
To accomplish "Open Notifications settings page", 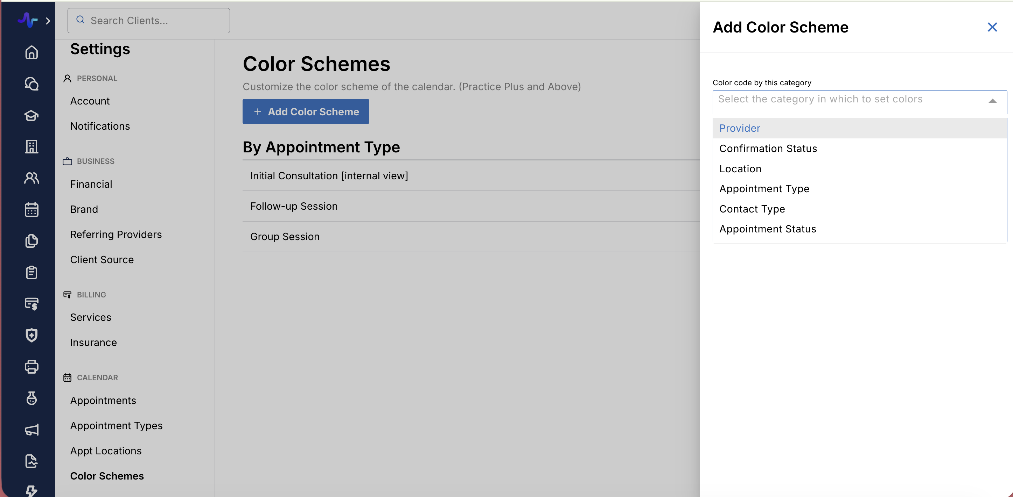I will (x=100, y=126).
